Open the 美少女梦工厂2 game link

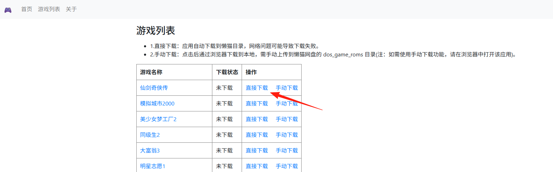(x=158, y=119)
